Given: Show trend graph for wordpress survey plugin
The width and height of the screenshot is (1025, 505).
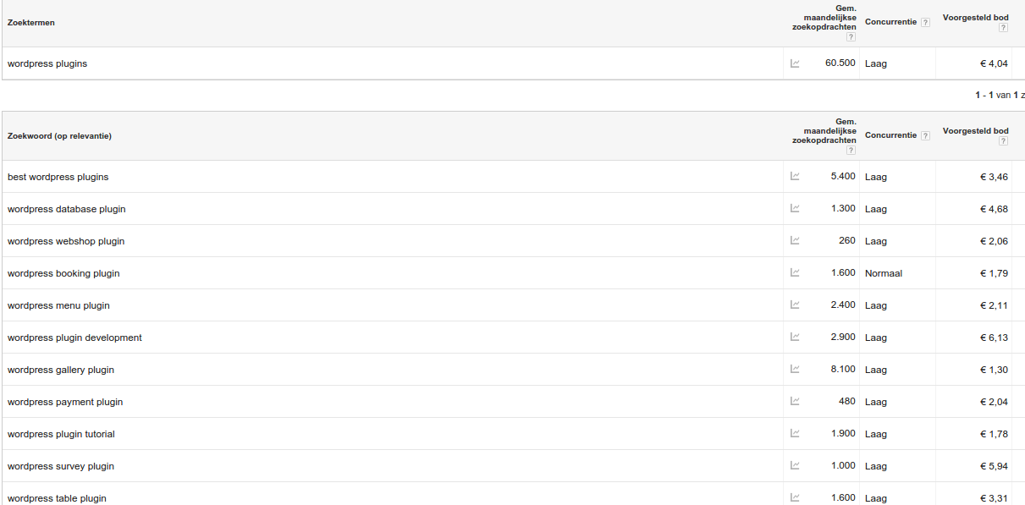Looking at the screenshot, I should [795, 466].
